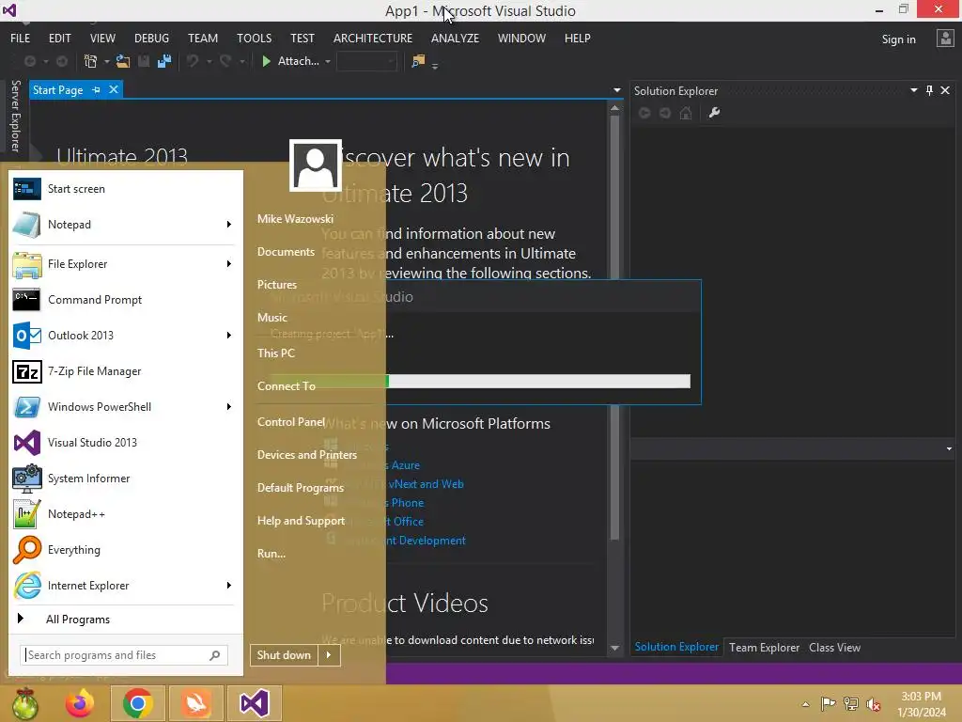Screen dimensions: 962x722
Task: Click the Save All toolbar icon
Action: [163, 61]
